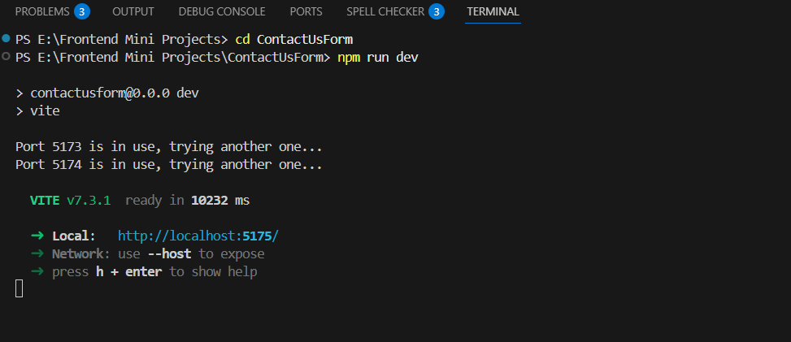Select the PORTS tab
Image resolution: width=791 pixels, height=342 pixels.
[306, 11]
